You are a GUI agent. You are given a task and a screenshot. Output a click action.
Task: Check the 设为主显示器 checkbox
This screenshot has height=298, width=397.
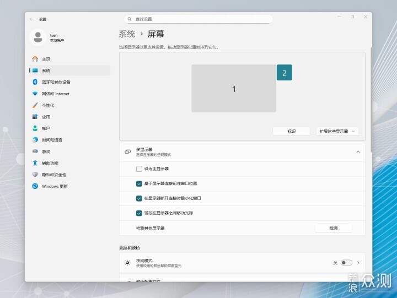click(x=139, y=169)
